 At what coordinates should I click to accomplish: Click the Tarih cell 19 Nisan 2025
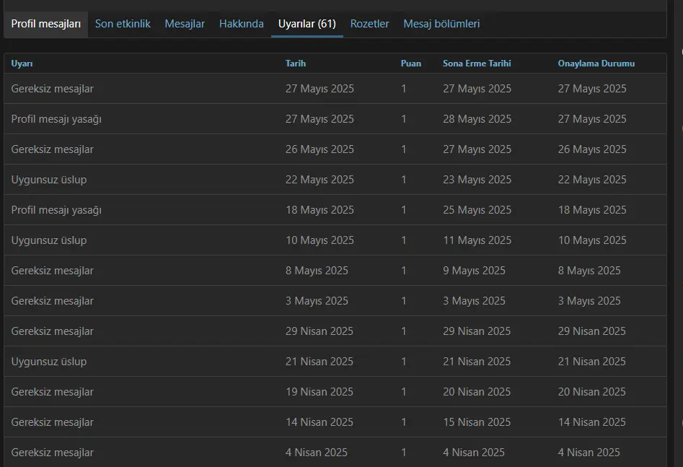[x=320, y=392]
